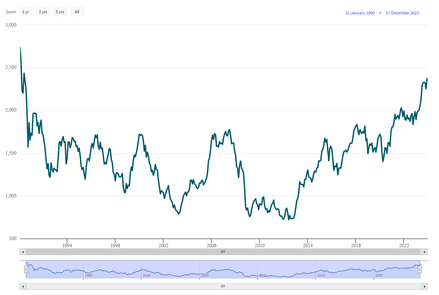Click navigator mini-chart at the 2015 label
The height and width of the screenshot is (295, 439).
pos(321,275)
